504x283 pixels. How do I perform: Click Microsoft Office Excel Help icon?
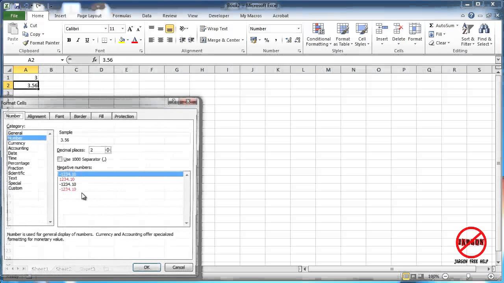pos(472,16)
